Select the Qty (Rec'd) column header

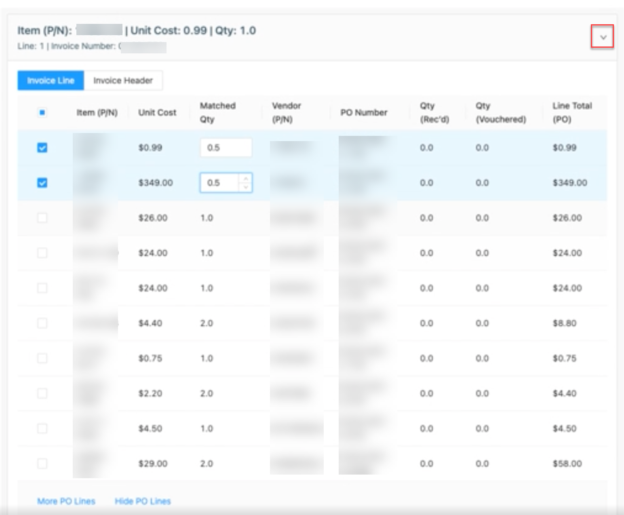click(x=434, y=112)
